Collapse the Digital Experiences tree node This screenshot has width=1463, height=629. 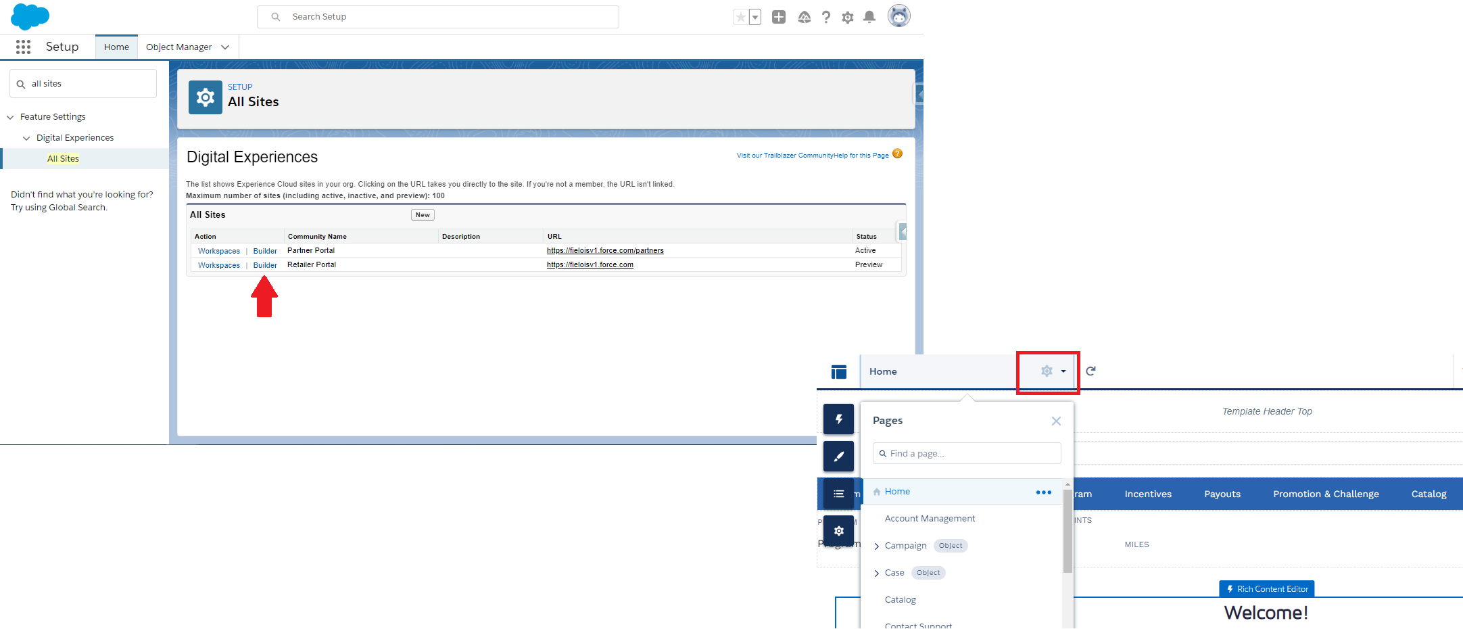(x=26, y=138)
